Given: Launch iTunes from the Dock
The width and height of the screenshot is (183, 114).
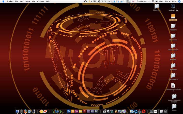Looking at the screenshot, I should tap(132, 111).
